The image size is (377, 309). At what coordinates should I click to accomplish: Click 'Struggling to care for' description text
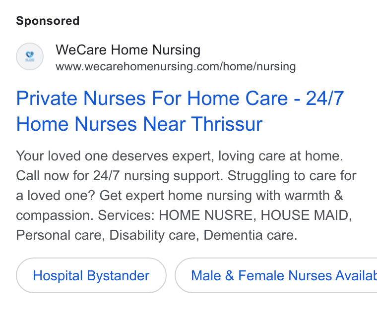point(292,176)
